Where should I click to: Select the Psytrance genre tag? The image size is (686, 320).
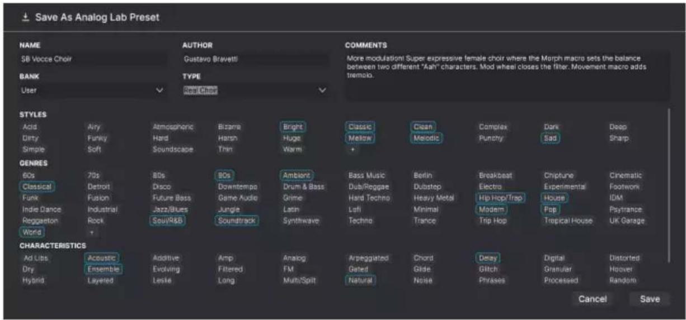coord(626,209)
